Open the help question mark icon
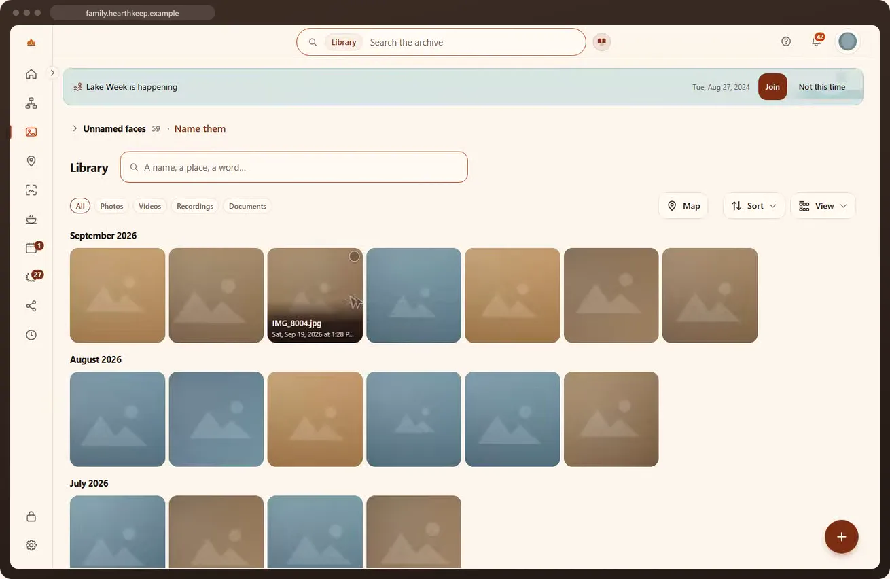The height and width of the screenshot is (579, 890). (x=786, y=41)
